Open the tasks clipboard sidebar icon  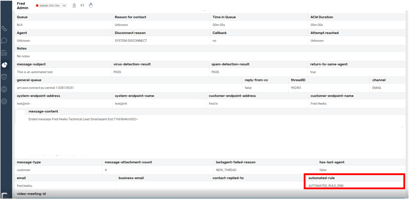(x=4, y=53)
